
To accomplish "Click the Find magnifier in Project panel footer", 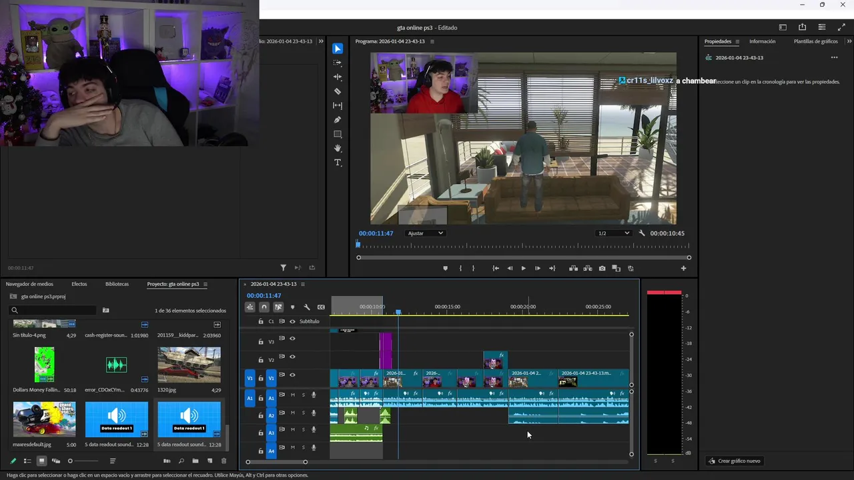I will click(181, 461).
